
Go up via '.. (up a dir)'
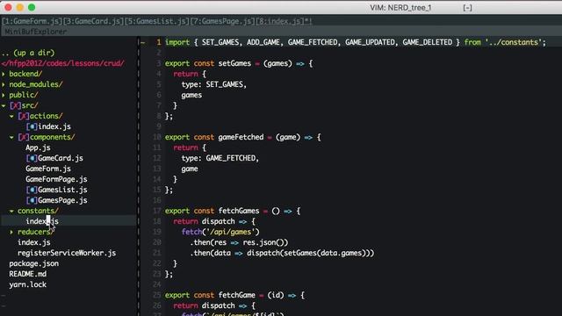pos(28,53)
